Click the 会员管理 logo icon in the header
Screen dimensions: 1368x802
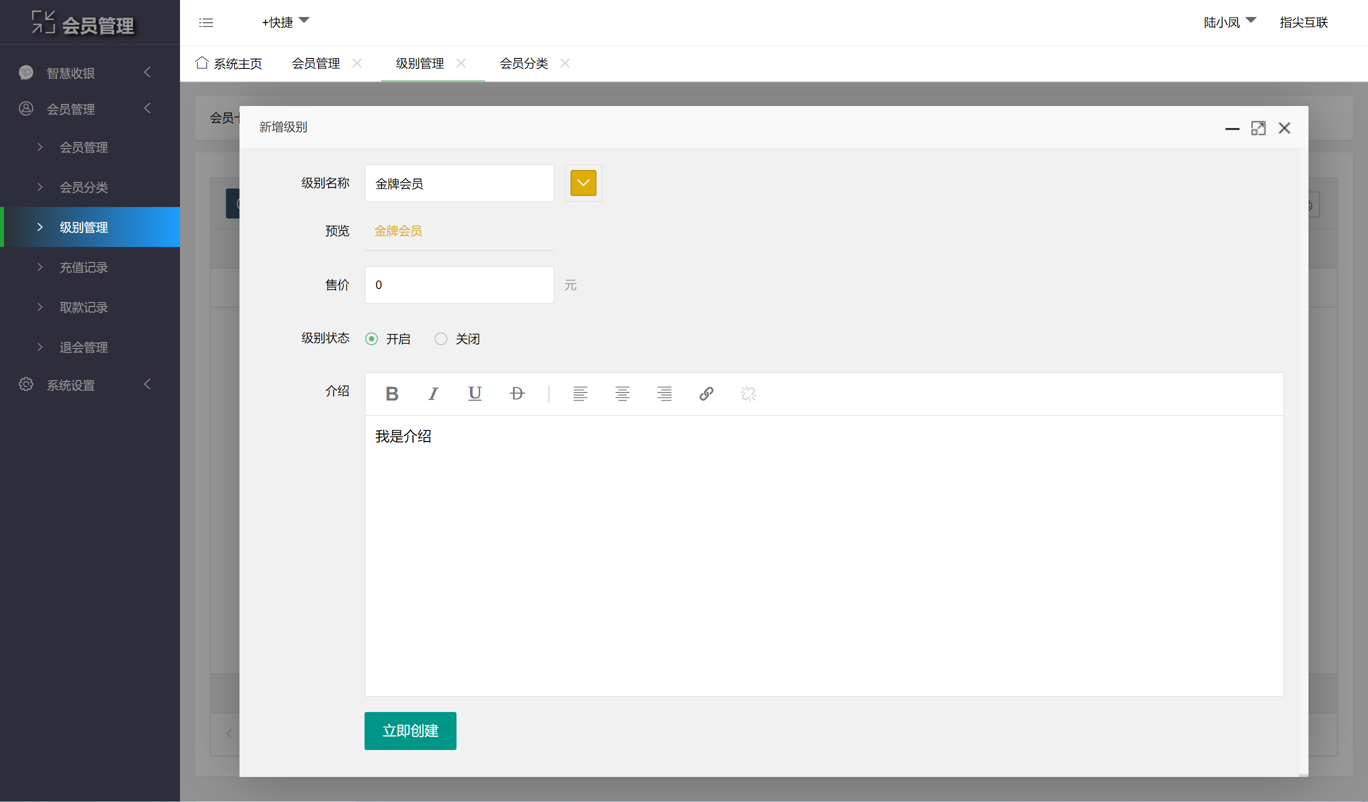(x=43, y=22)
